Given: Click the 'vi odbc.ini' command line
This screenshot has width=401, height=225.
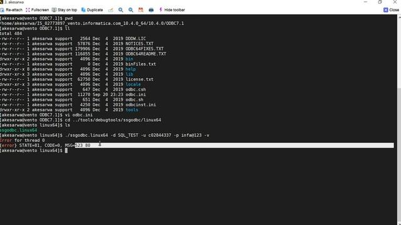Looking at the screenshot, I should [x=46, y=115].
